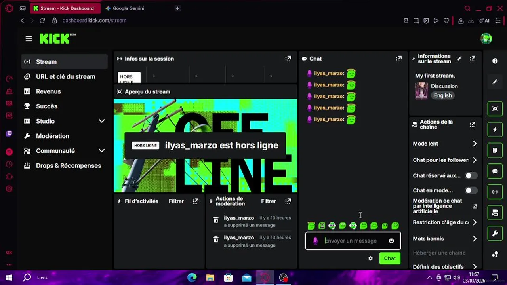Pop out the Chat panel

click(x=399, y=59)
